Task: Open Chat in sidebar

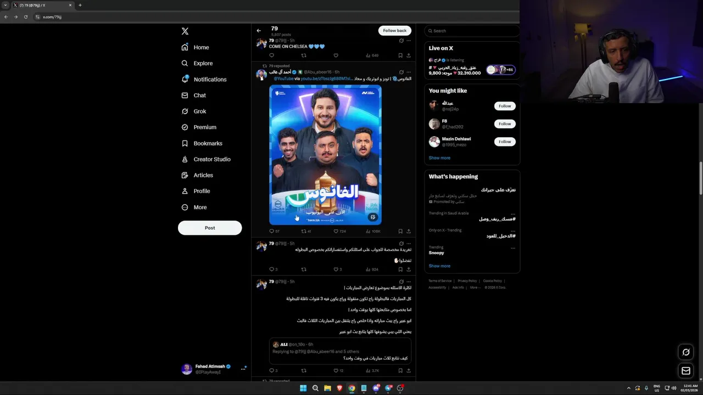Action: (193, 95)
